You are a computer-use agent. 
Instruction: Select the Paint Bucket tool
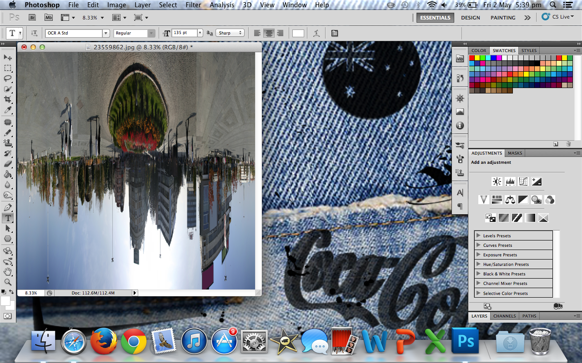click(8, 174)
